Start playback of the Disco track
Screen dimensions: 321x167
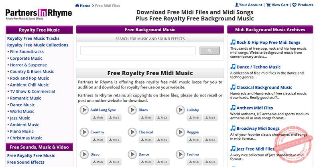[84, 154]
